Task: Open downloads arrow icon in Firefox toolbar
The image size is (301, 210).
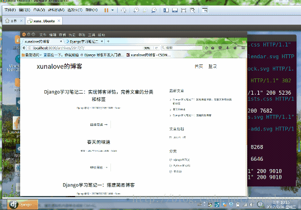Action: (x=228, y=48)
